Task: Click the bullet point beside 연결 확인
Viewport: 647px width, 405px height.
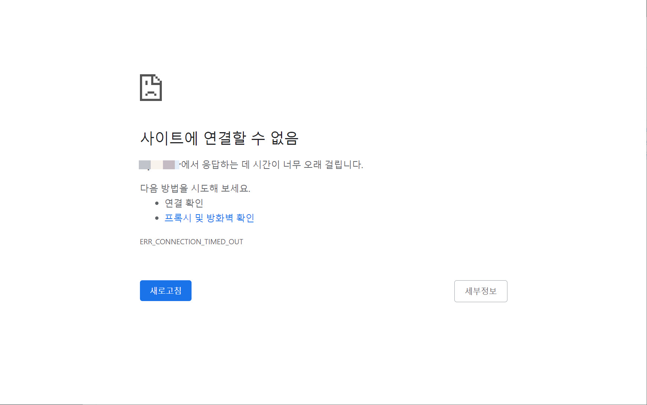Action: click(x=157, y=203)
